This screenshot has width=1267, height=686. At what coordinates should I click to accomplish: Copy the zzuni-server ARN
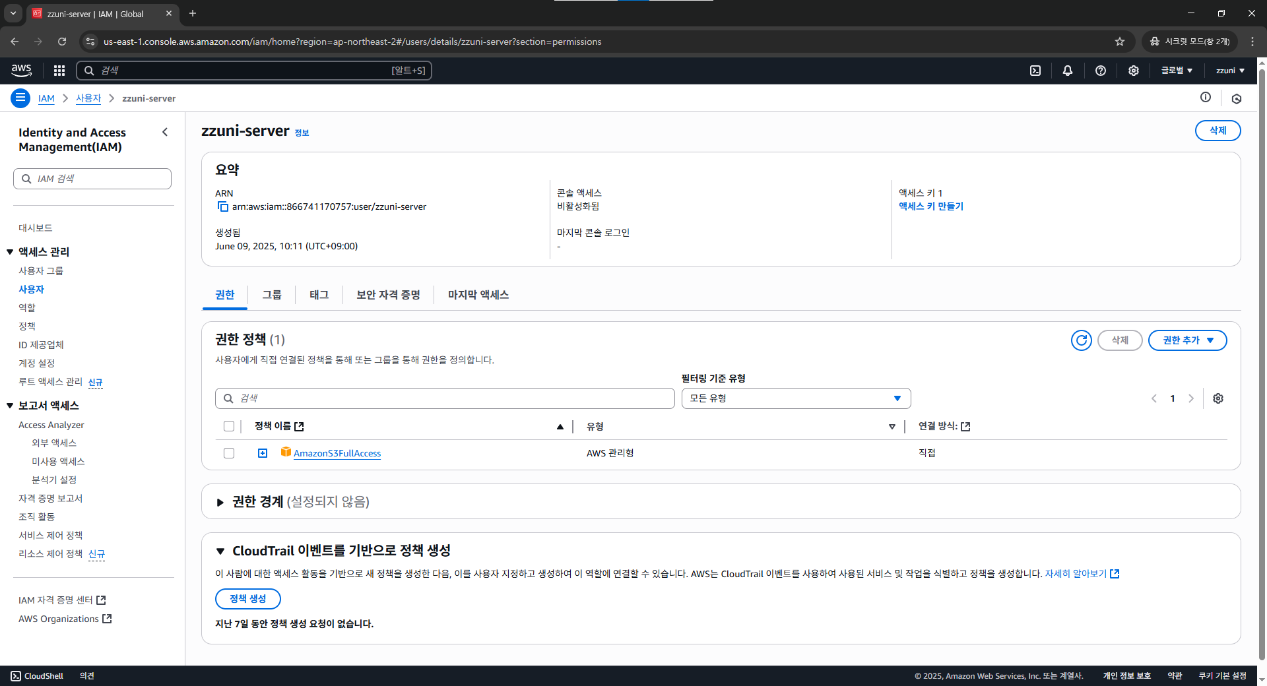click(223, 207)
